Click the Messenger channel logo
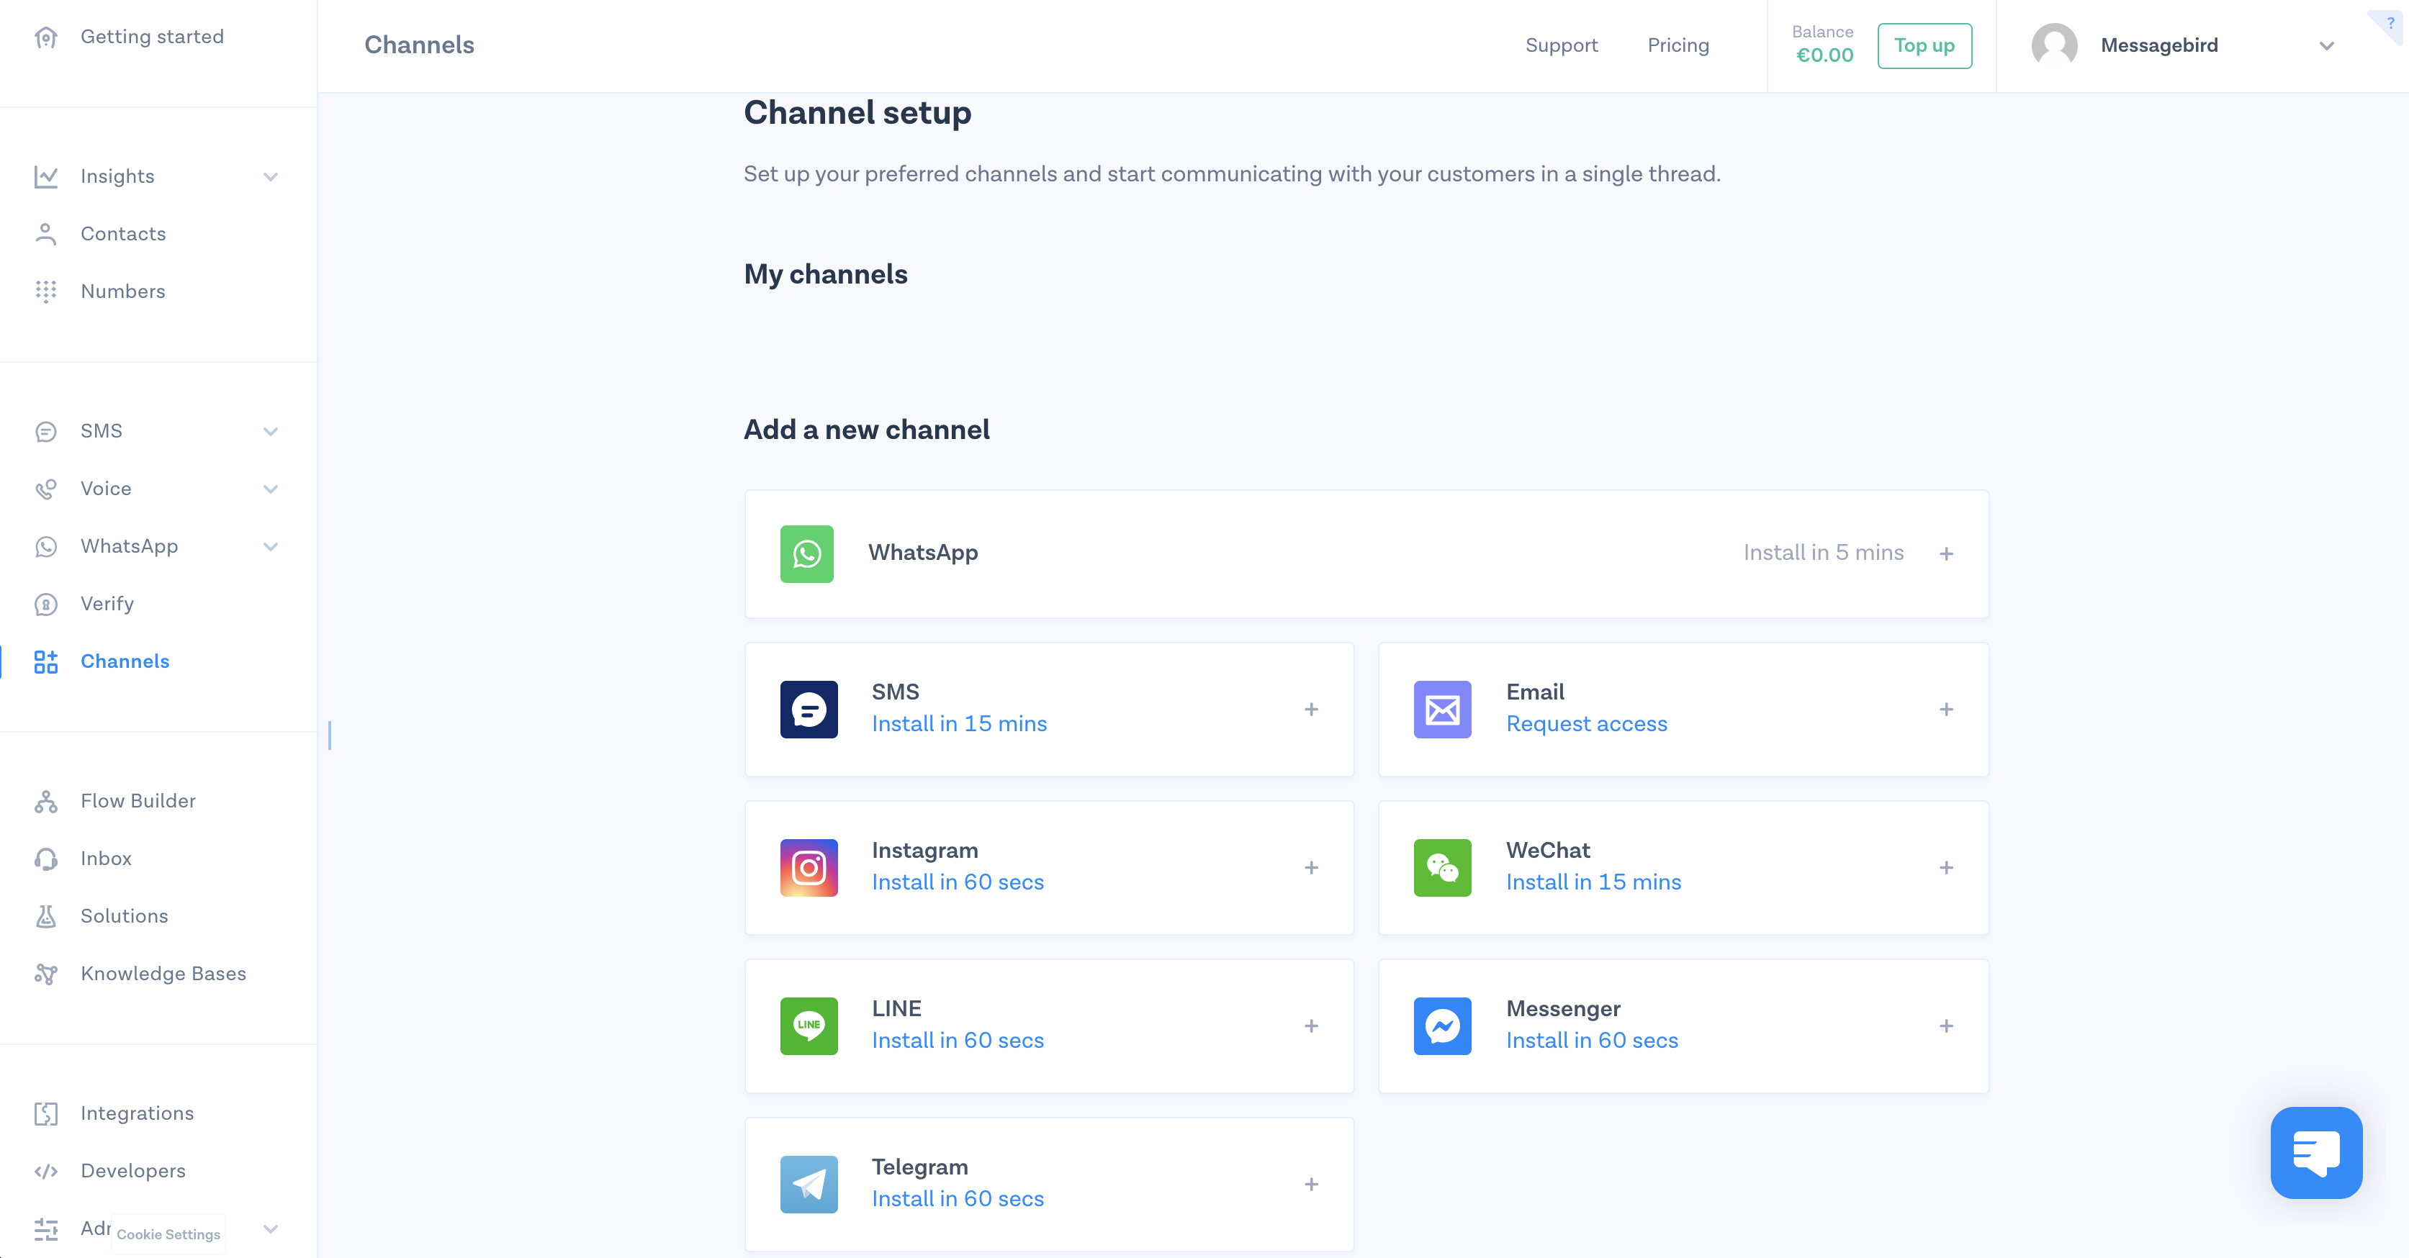The width and height of the screenshot is (2409, 1258). tap(1442, 1026)
